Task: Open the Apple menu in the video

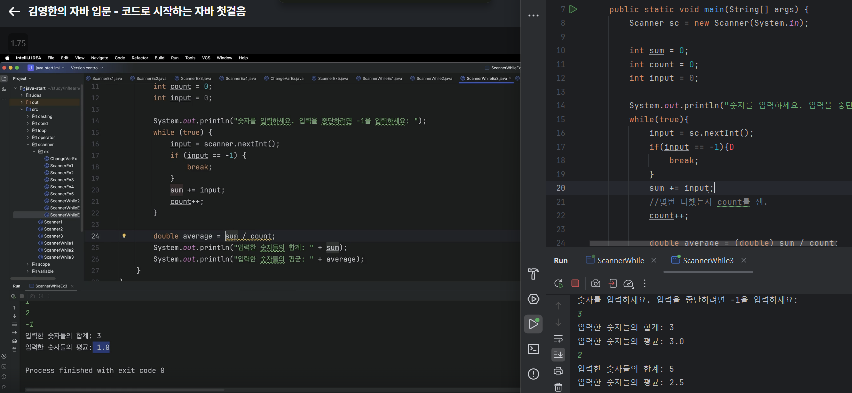Action: [7, 58]
